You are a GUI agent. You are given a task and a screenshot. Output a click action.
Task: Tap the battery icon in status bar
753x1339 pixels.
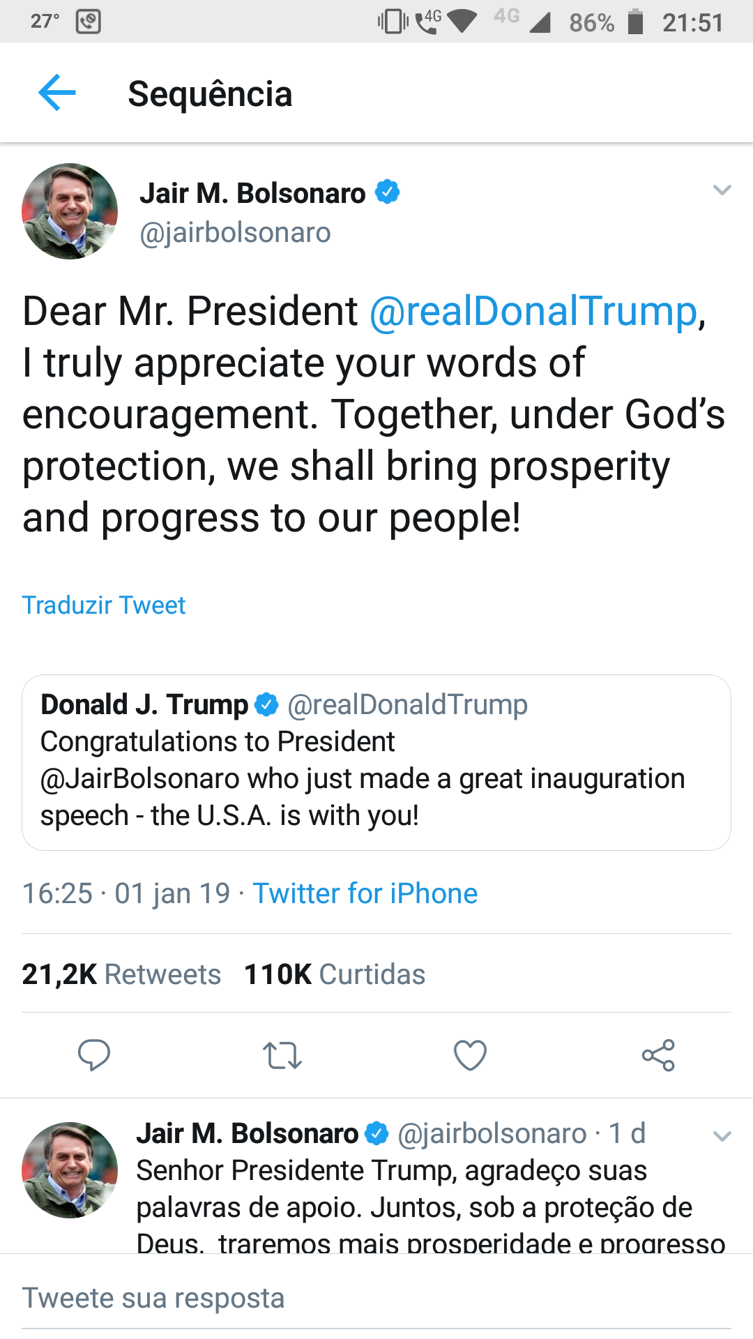coord(634,22)
